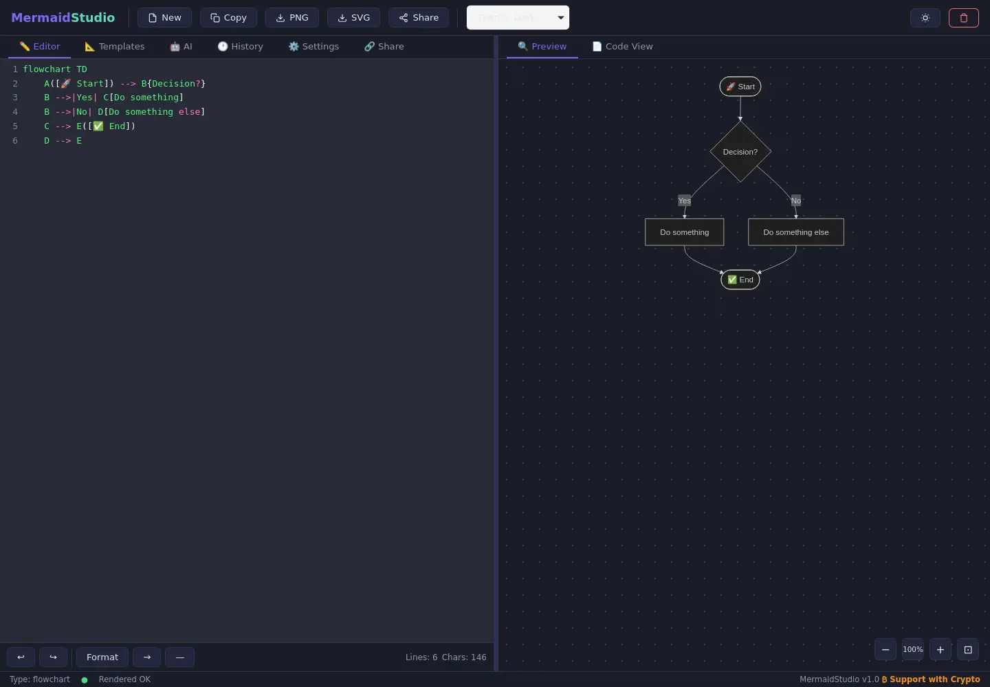
Task: Click the 'Do something else' node
Action: (x=796, y=232)
